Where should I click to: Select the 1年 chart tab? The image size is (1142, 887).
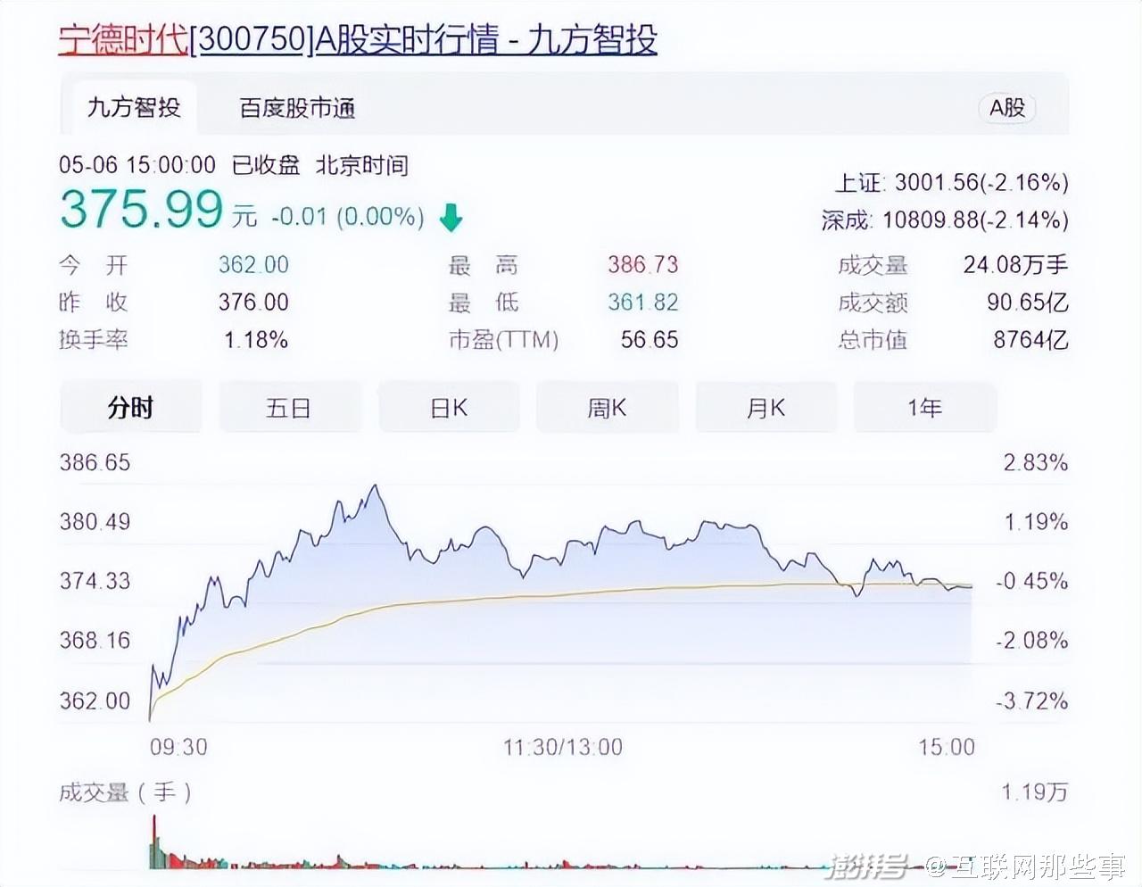(924, 408)
